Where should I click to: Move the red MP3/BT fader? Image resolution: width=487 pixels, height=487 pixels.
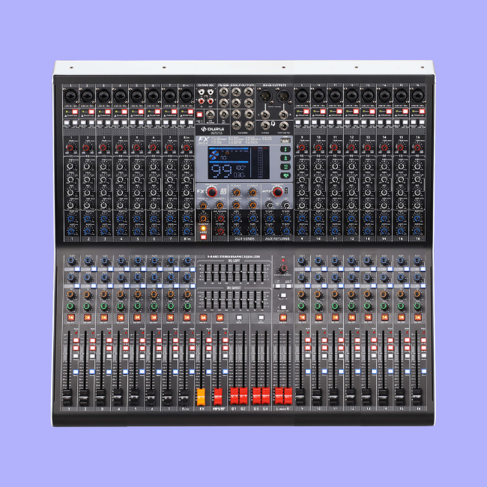218,396
